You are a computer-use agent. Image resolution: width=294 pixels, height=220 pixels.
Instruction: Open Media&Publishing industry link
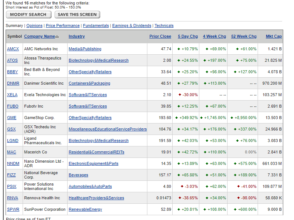pyautogui.click(x=85, y=49)
